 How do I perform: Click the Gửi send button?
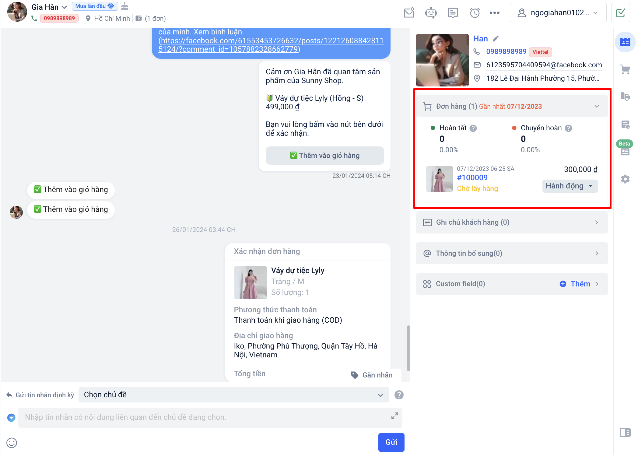(x=391, y=442)
